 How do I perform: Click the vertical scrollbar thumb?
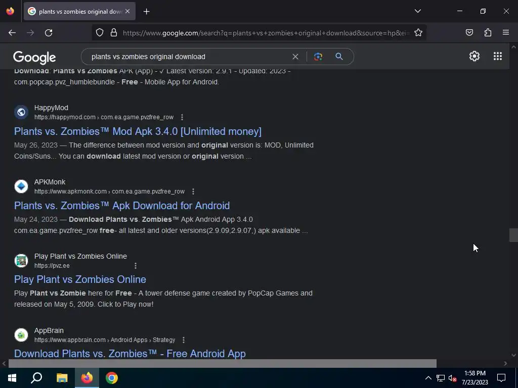(513, 235)
